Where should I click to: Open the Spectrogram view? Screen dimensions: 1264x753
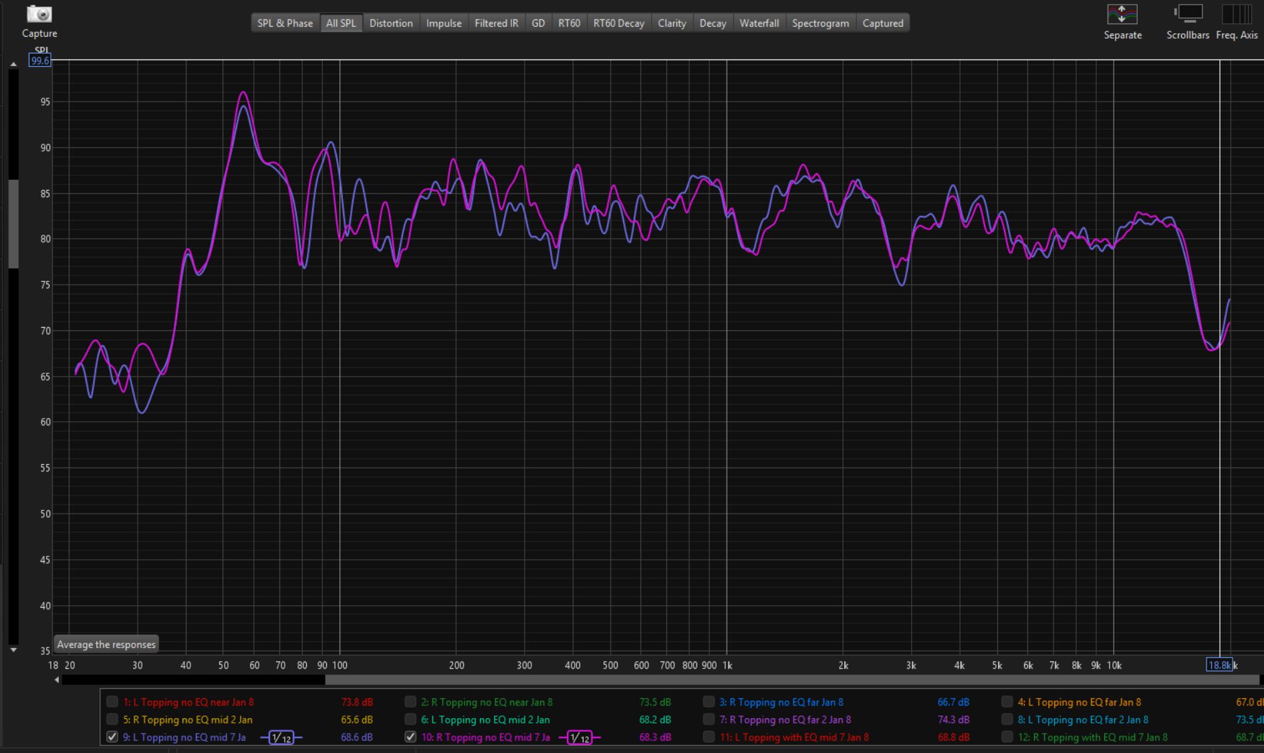(820, 23)
